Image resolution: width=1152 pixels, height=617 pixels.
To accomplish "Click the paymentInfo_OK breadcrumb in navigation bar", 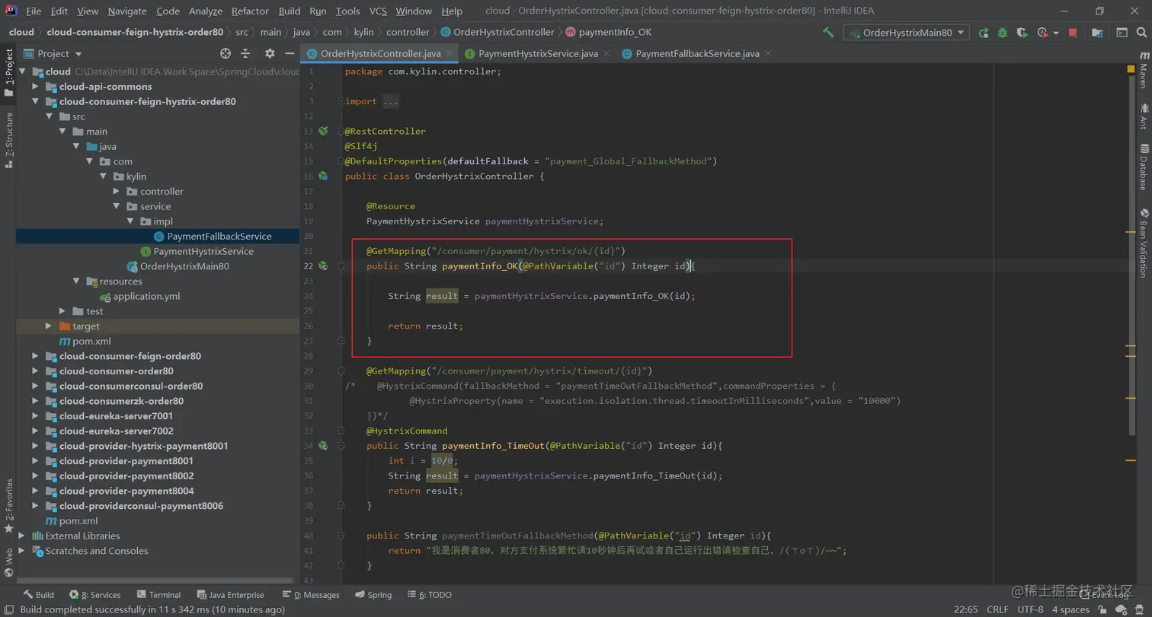I will [615, 32].
